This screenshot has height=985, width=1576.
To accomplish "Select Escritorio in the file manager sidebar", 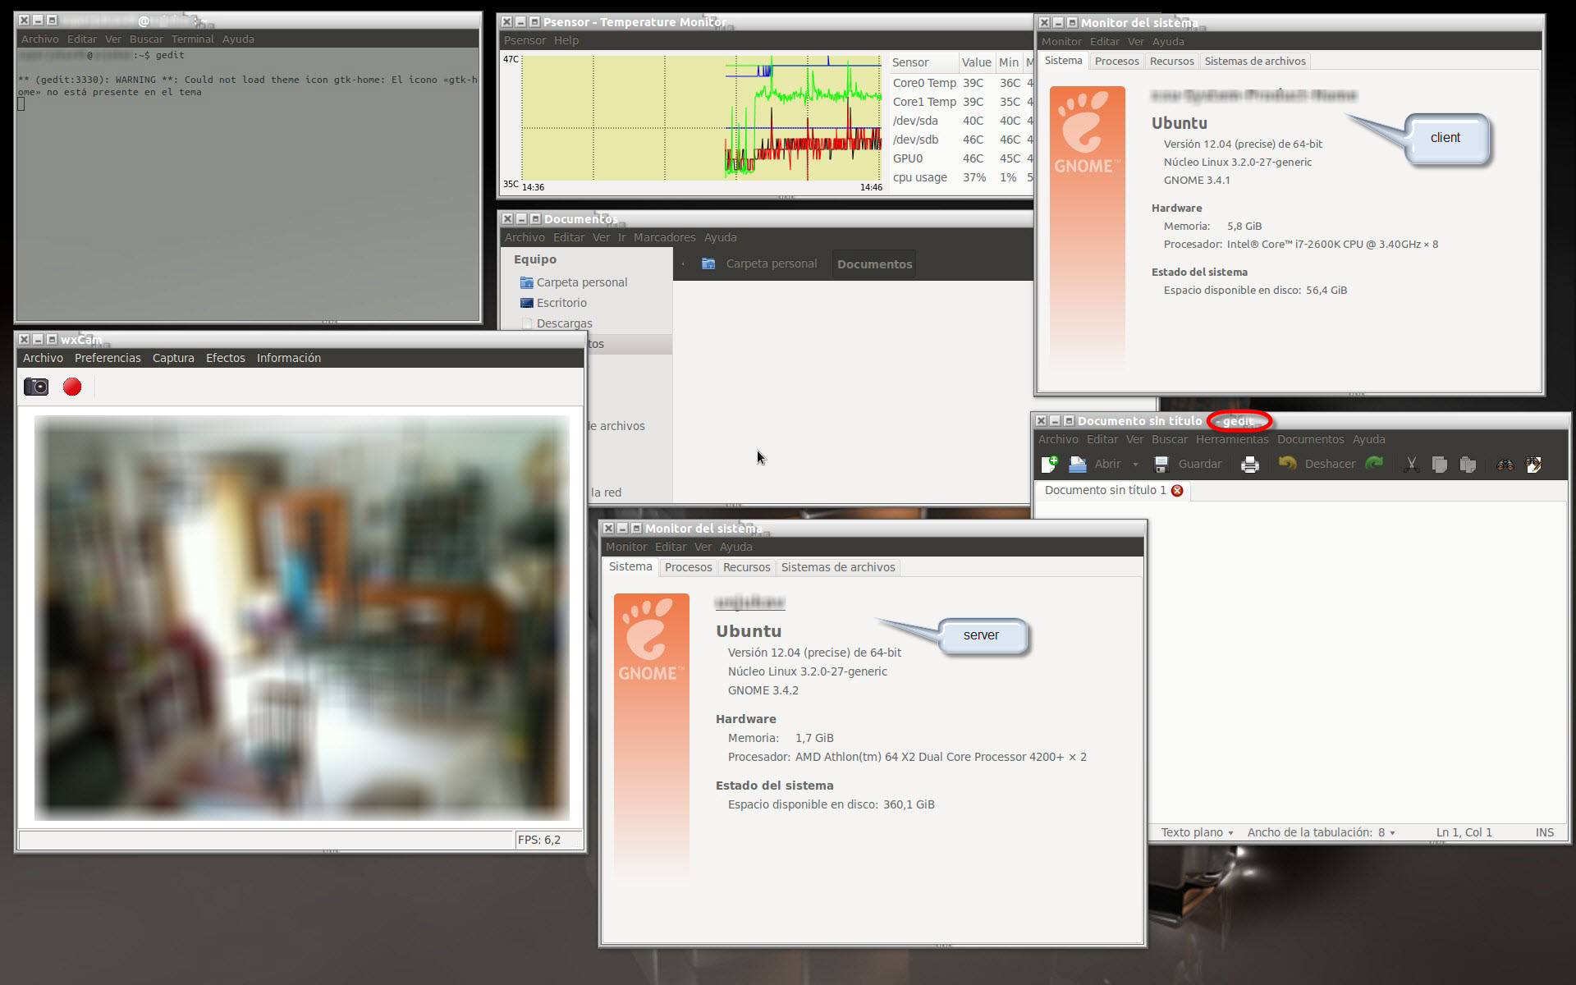I will 561,303.
